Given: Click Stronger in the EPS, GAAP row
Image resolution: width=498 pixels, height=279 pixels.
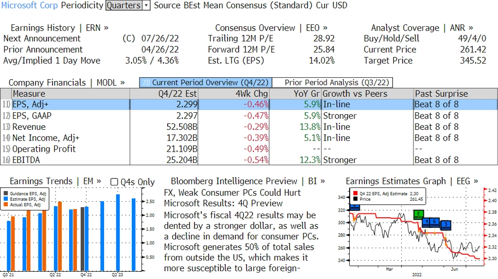Looking at the screenshot, I should tap(340, 116).
